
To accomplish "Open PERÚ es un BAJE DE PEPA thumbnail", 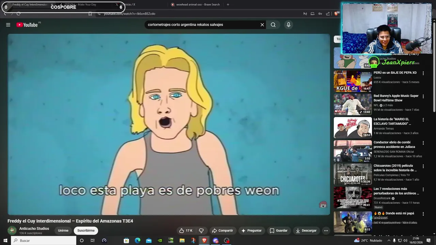I will tap(353, 81).
